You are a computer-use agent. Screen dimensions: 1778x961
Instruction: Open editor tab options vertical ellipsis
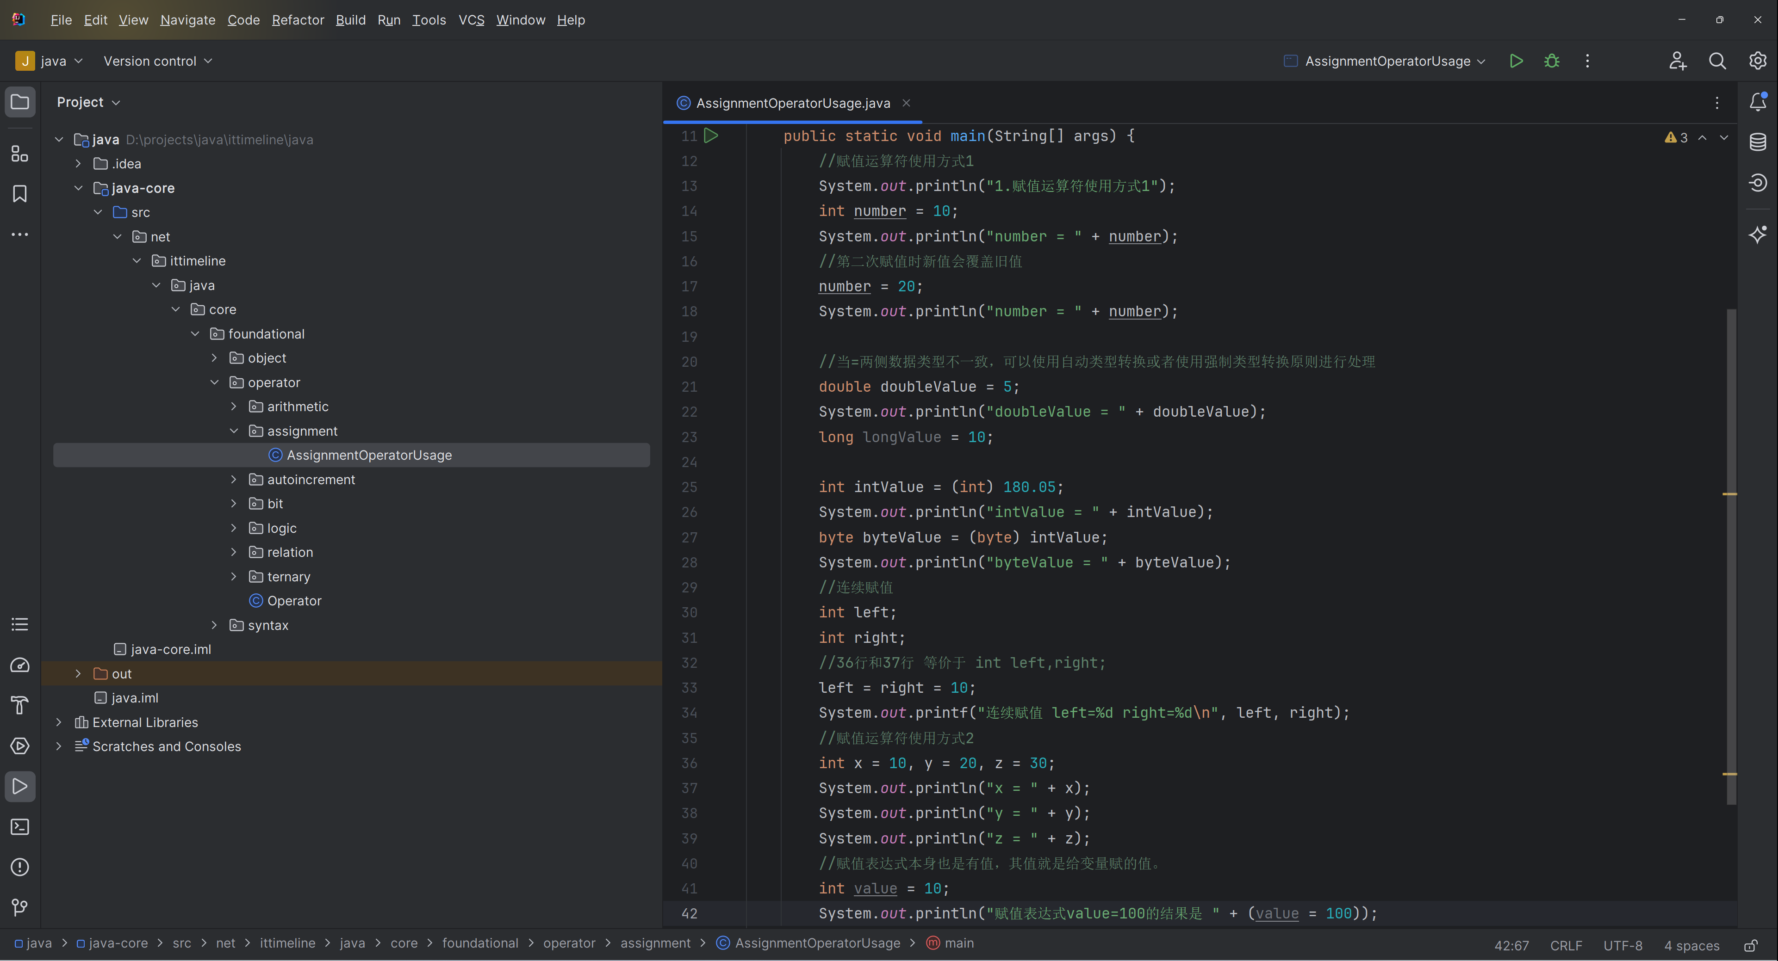[x=1717, y=103]
